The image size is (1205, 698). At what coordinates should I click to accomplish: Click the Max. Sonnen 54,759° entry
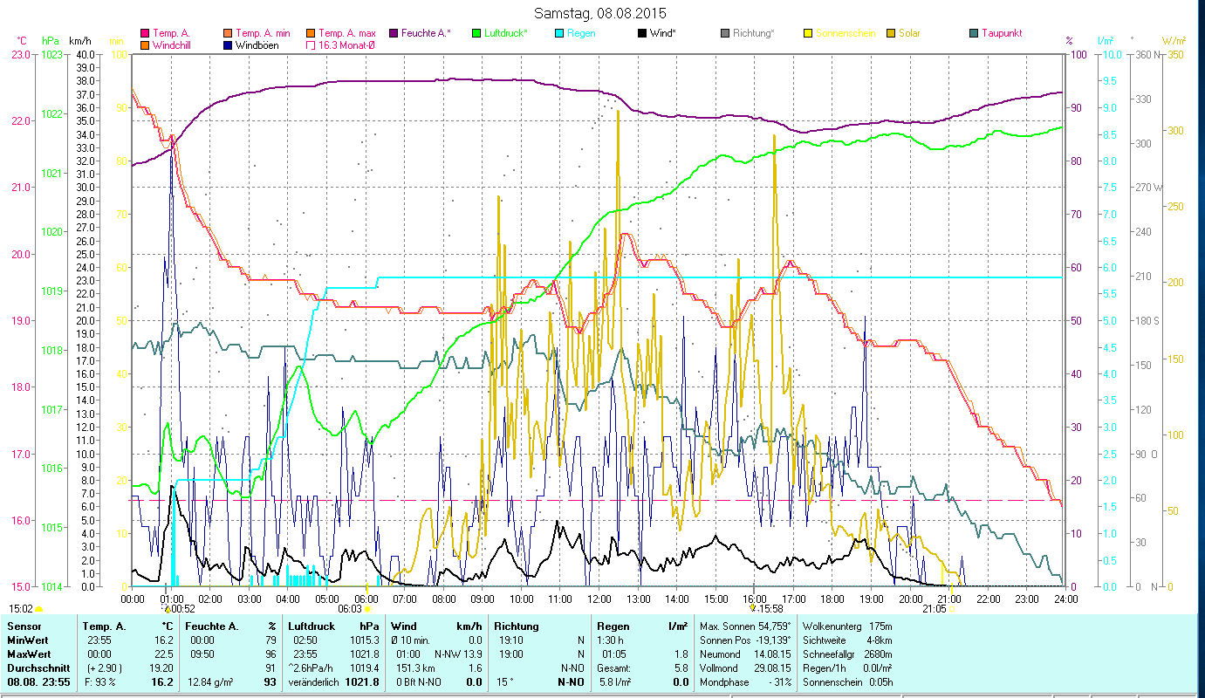746,626
